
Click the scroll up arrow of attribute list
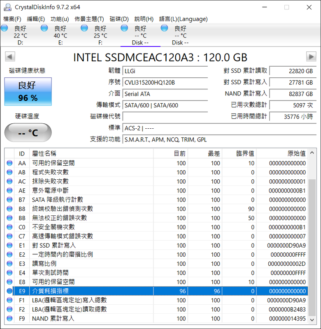(x=312, y=153)
